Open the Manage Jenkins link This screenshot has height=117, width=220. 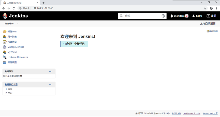point(16,47)
